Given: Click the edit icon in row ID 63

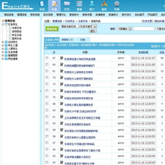Looking at the screenshot, I should (62, 110).
